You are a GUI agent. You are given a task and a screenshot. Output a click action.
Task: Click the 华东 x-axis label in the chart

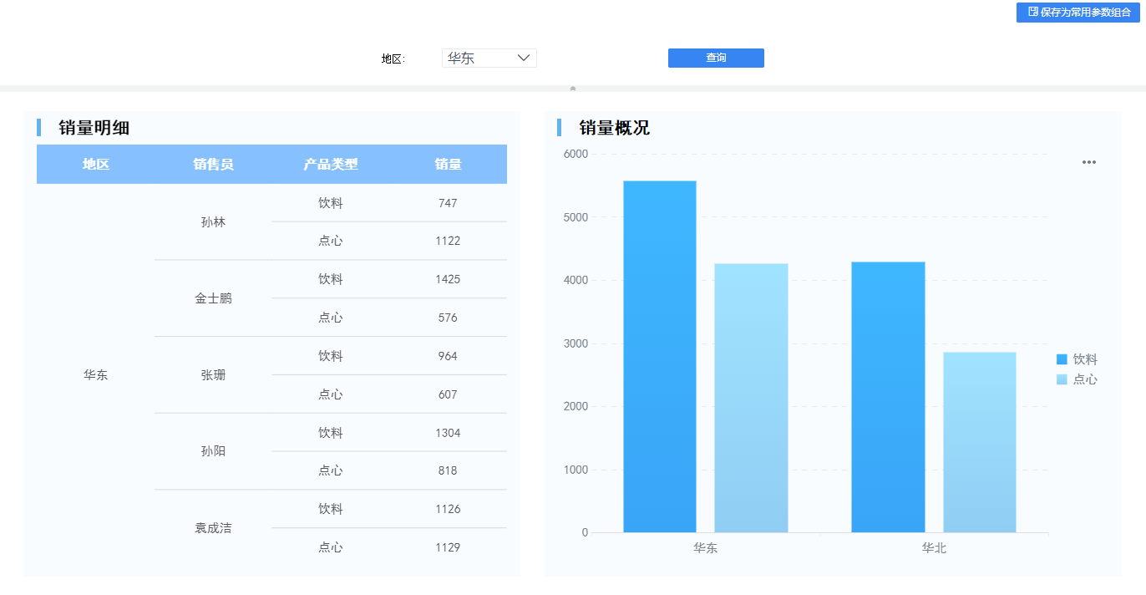pos(706,548)
